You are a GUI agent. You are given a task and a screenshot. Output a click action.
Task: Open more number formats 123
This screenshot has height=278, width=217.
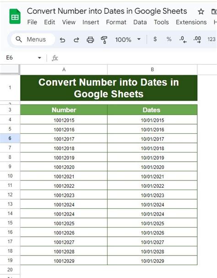click(x=212, y=39)
